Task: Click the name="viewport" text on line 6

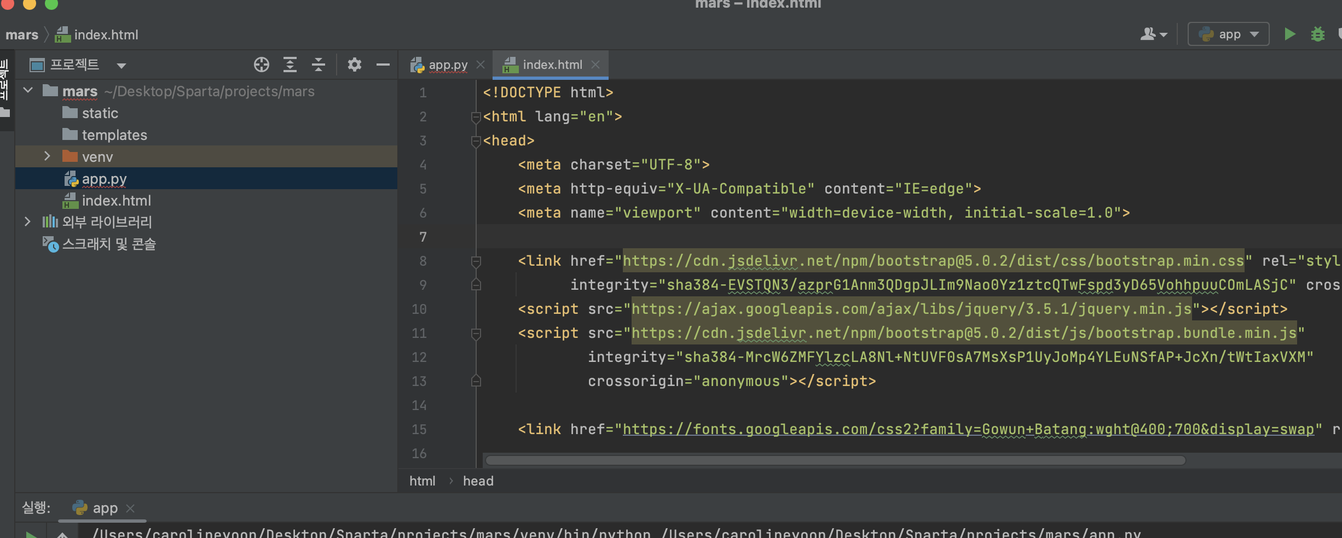Action: coord(635,213)
